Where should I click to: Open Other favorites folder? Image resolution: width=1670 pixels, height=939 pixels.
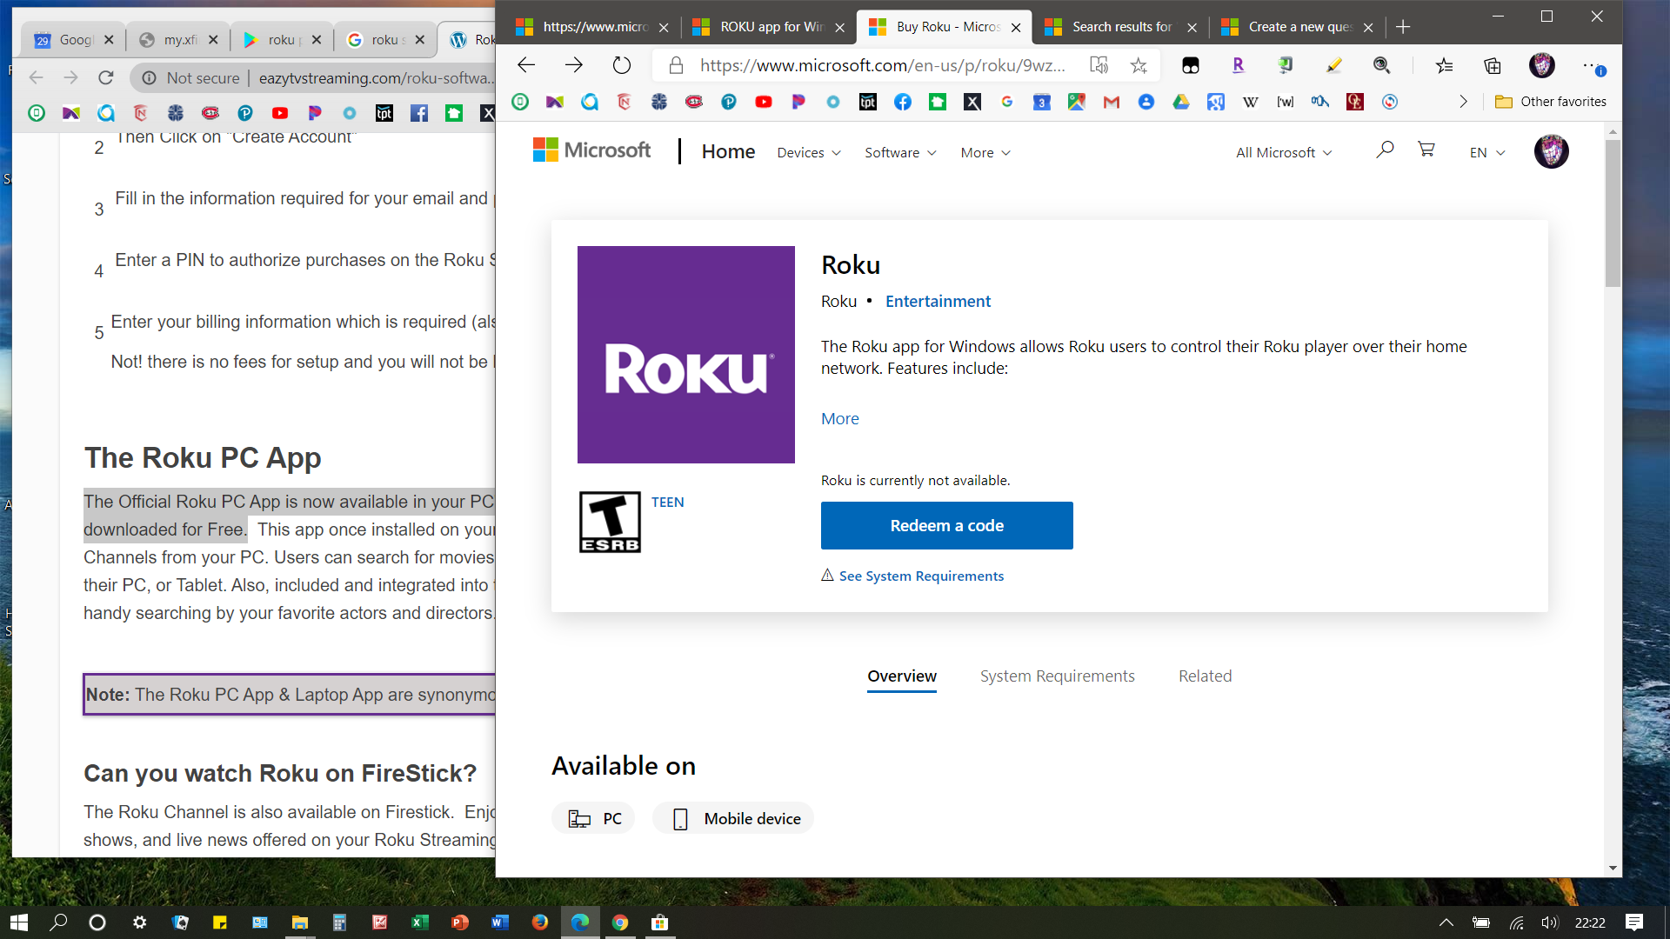coord(1551,102)
